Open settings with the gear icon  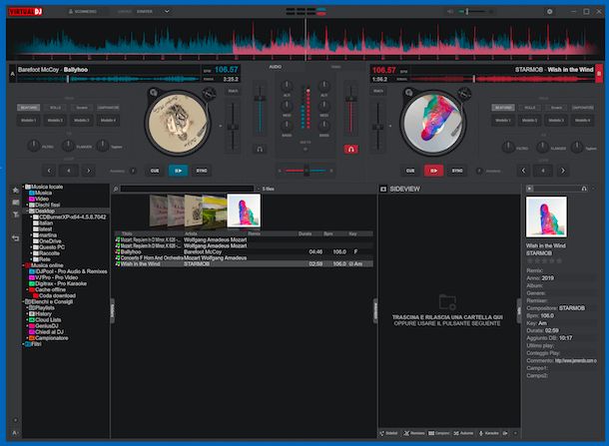pyautogui.click(x=549, y=12)
